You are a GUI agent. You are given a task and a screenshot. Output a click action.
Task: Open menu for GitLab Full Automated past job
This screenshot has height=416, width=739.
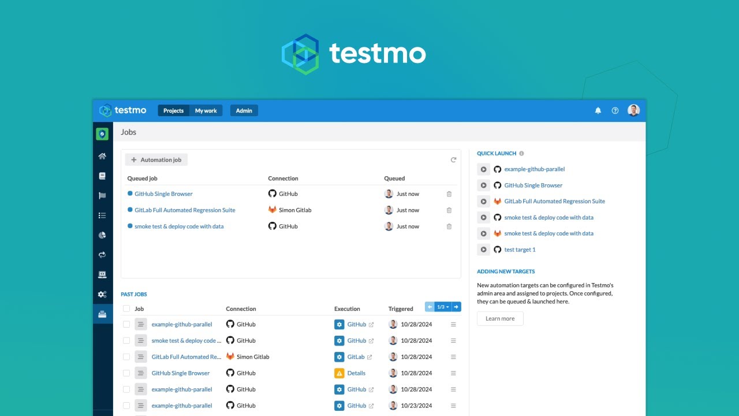pos(453,357)
